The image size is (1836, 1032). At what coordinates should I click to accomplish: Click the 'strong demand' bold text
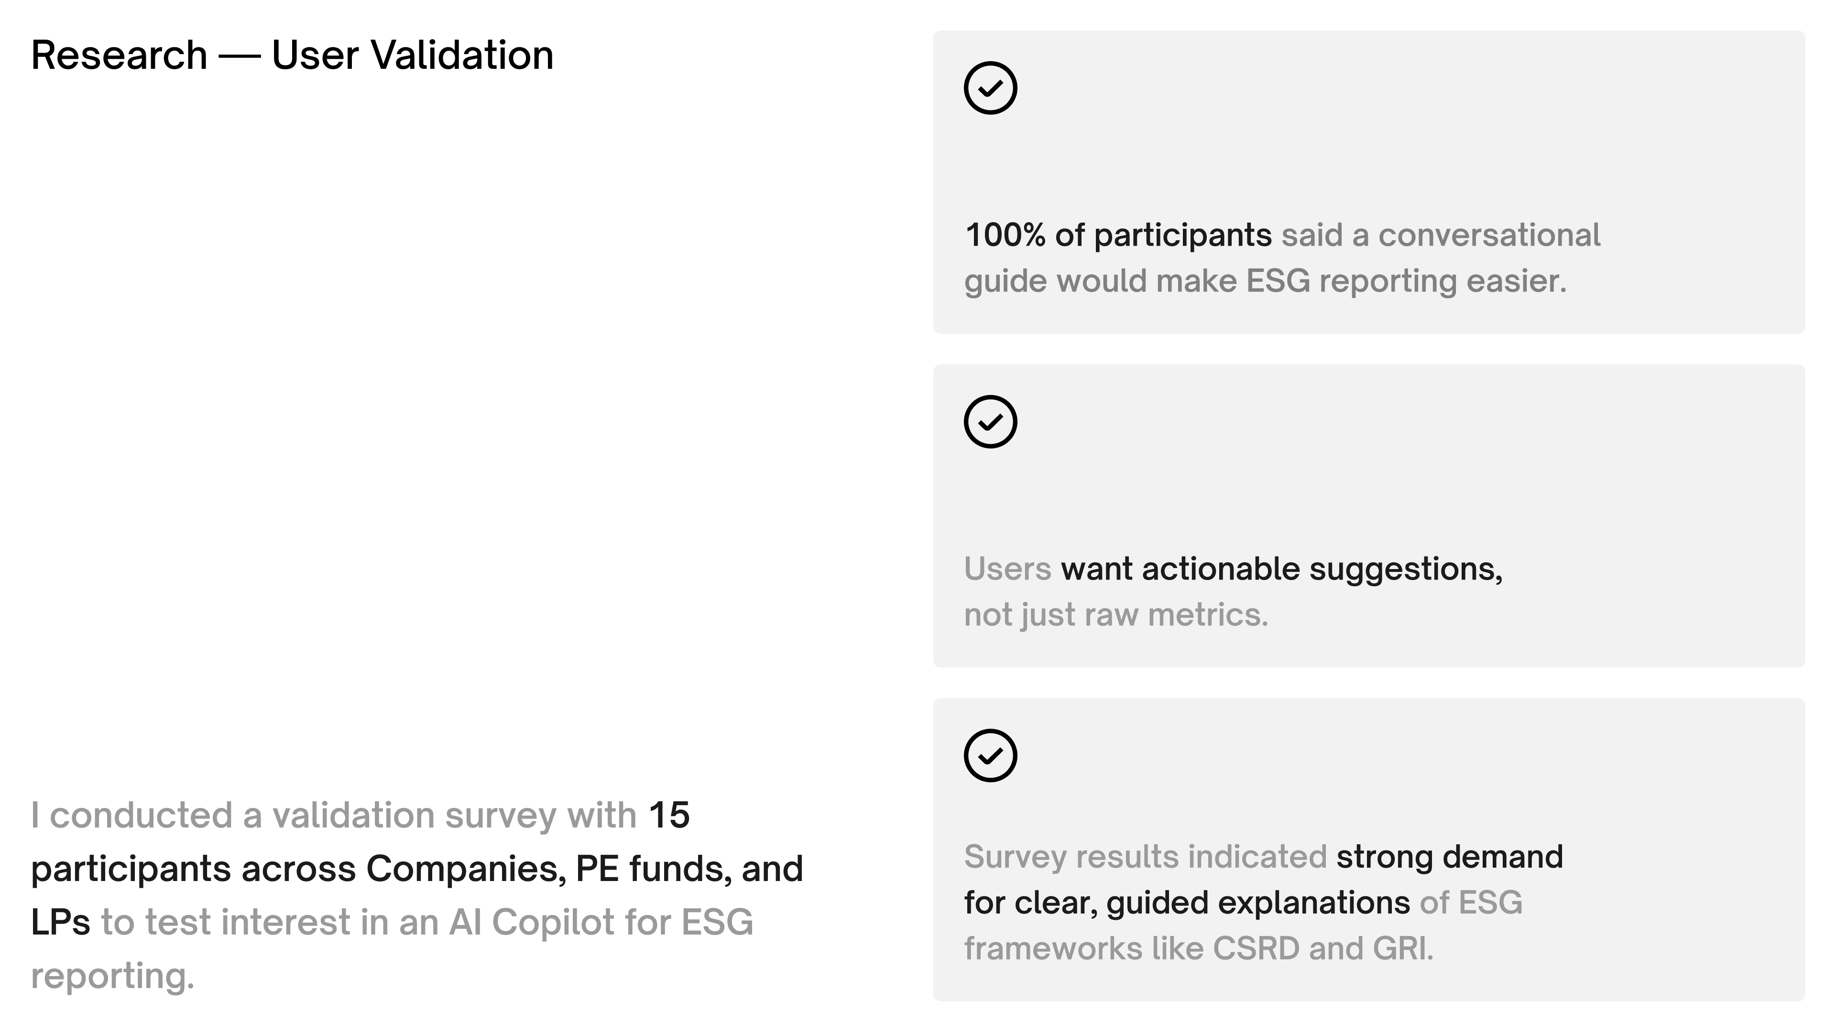point(1449,857)
